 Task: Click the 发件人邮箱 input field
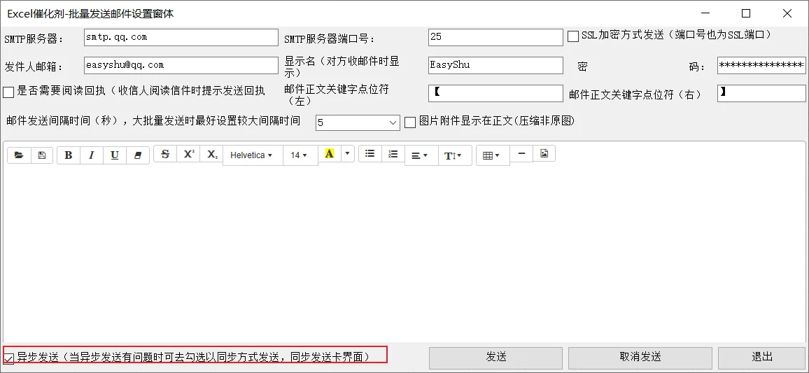[x=181, y=66]
